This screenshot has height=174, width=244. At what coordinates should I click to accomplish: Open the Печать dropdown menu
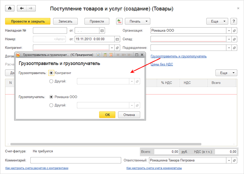[138, 21]
